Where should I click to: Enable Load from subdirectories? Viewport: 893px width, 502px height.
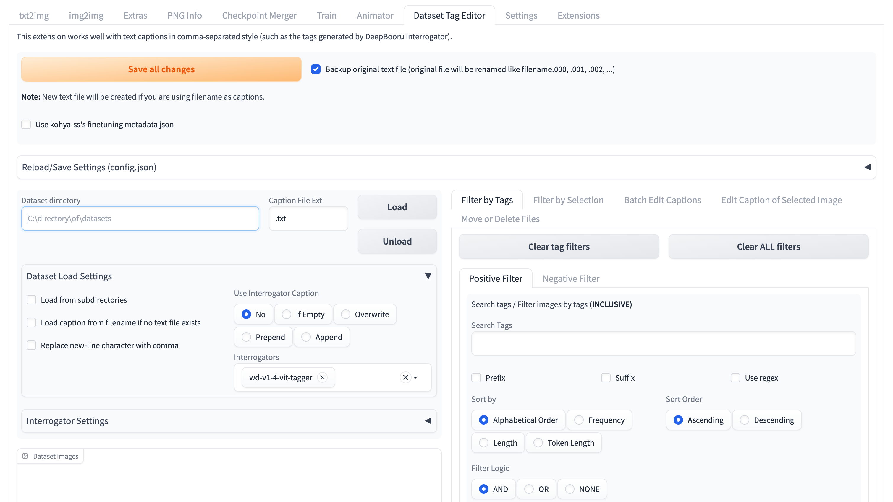(32, 300)
